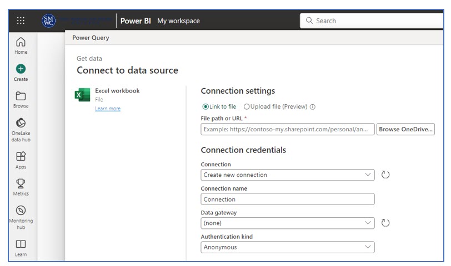Click the Authentication kind label
Screen dimensions: 451x266
point(227,237)
